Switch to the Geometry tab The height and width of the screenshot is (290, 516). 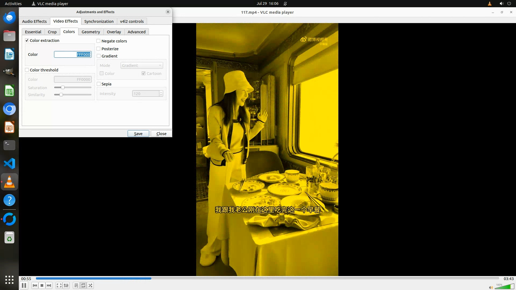91,32
